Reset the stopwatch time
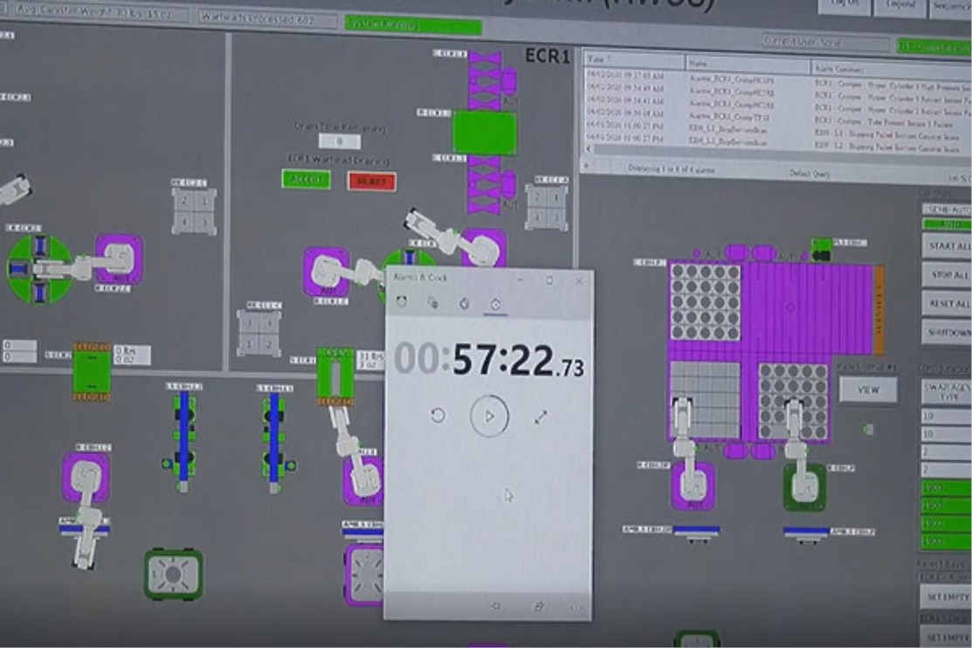972x648 pixels. tap(438, 416)
